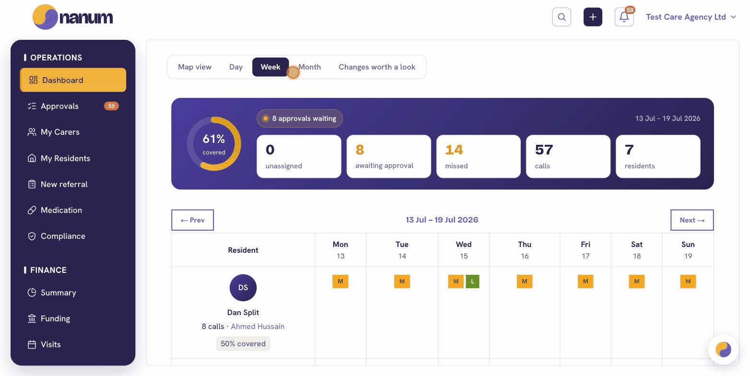The height and width of the screenshot is (376, 750).
Task: Open Finance Summary page
Action: point(73,293)
